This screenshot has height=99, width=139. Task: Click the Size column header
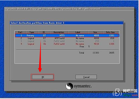pos(95,32)
